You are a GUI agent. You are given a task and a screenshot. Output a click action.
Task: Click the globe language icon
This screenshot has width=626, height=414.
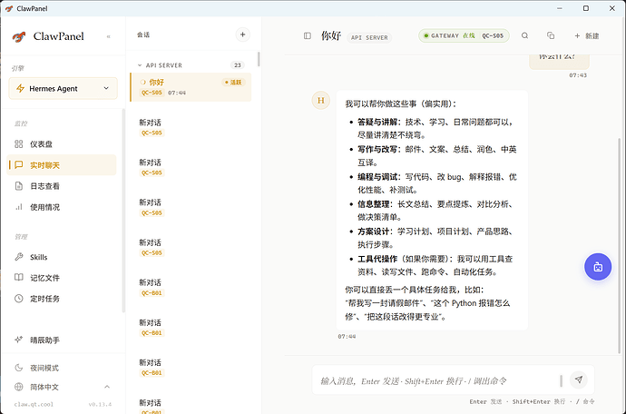point(19,387)
